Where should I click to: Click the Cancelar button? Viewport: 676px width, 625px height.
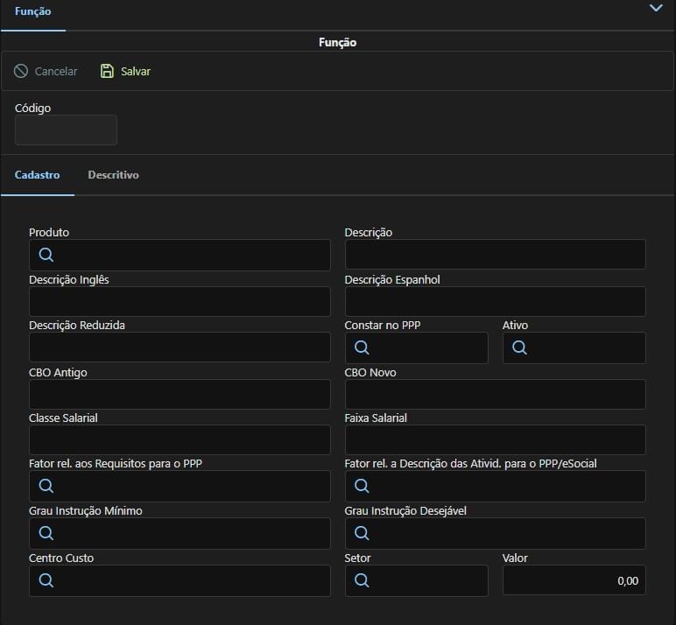[x=46, y=71]
